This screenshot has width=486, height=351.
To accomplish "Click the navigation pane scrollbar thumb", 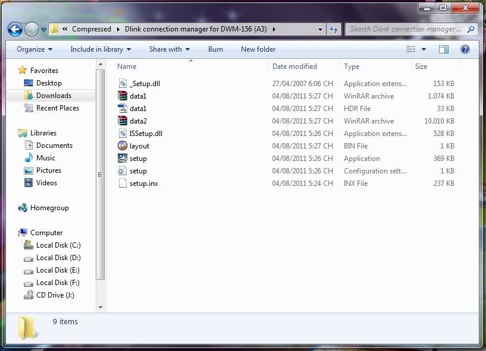I will tap(100, 175).
